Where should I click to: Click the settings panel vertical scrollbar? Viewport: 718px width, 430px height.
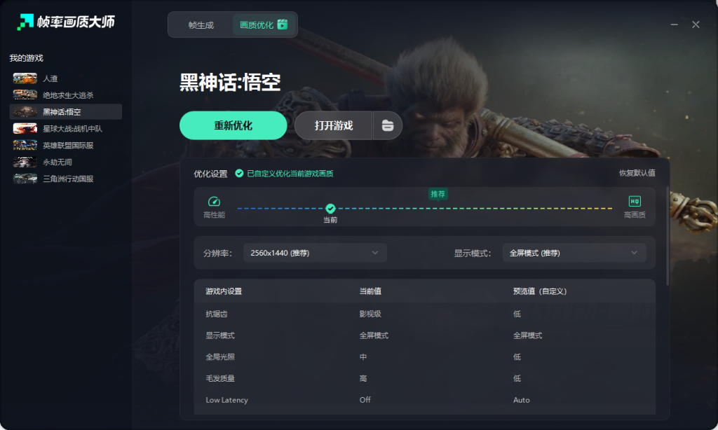pos(668,236)
